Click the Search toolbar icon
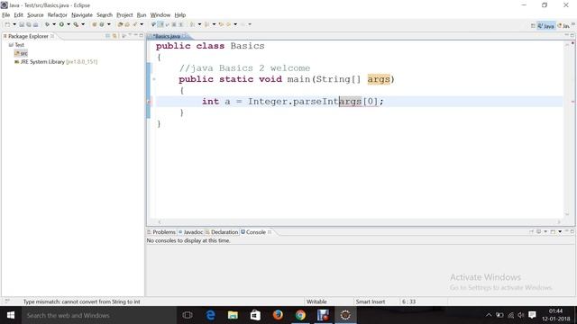577x324 pixels. (x=134, y=24)
